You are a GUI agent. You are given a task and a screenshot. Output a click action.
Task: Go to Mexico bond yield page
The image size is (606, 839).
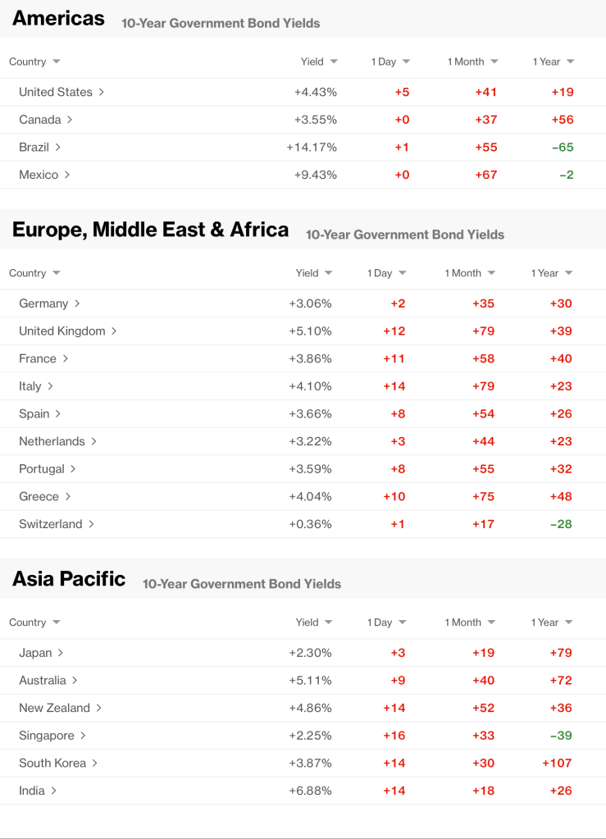tap(39, 175)
